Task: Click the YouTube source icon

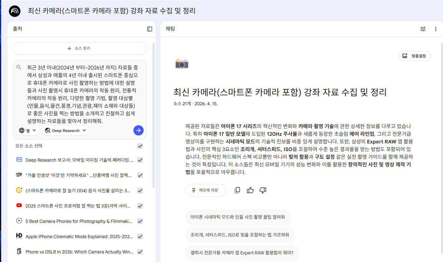Action: (19, 206)
